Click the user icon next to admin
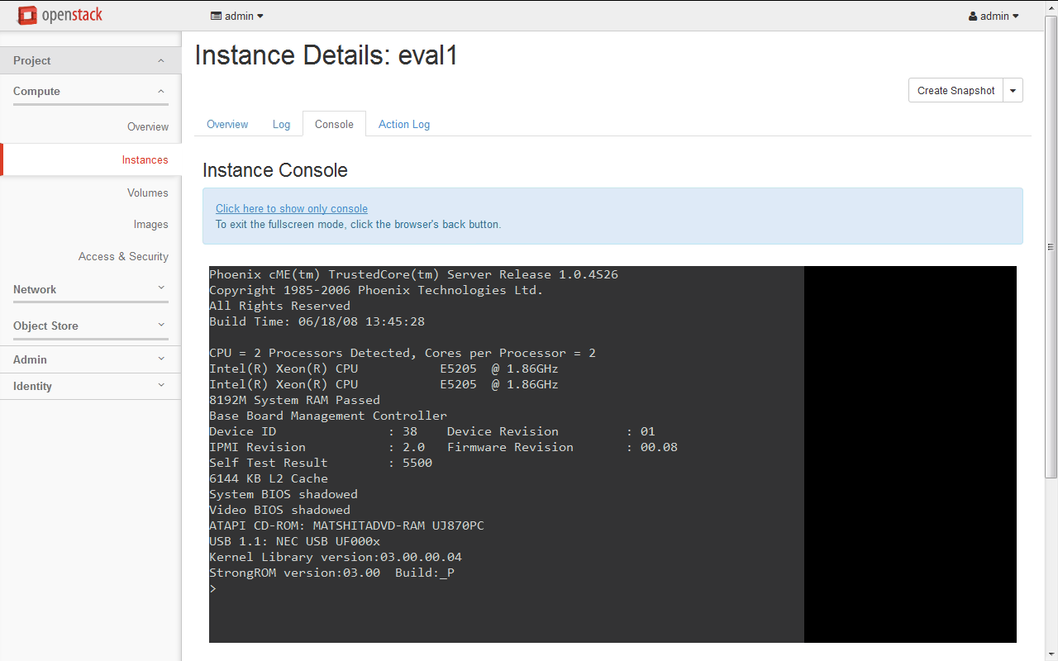This screenshot has height=661, width=1058. click(x=973, y=16)
